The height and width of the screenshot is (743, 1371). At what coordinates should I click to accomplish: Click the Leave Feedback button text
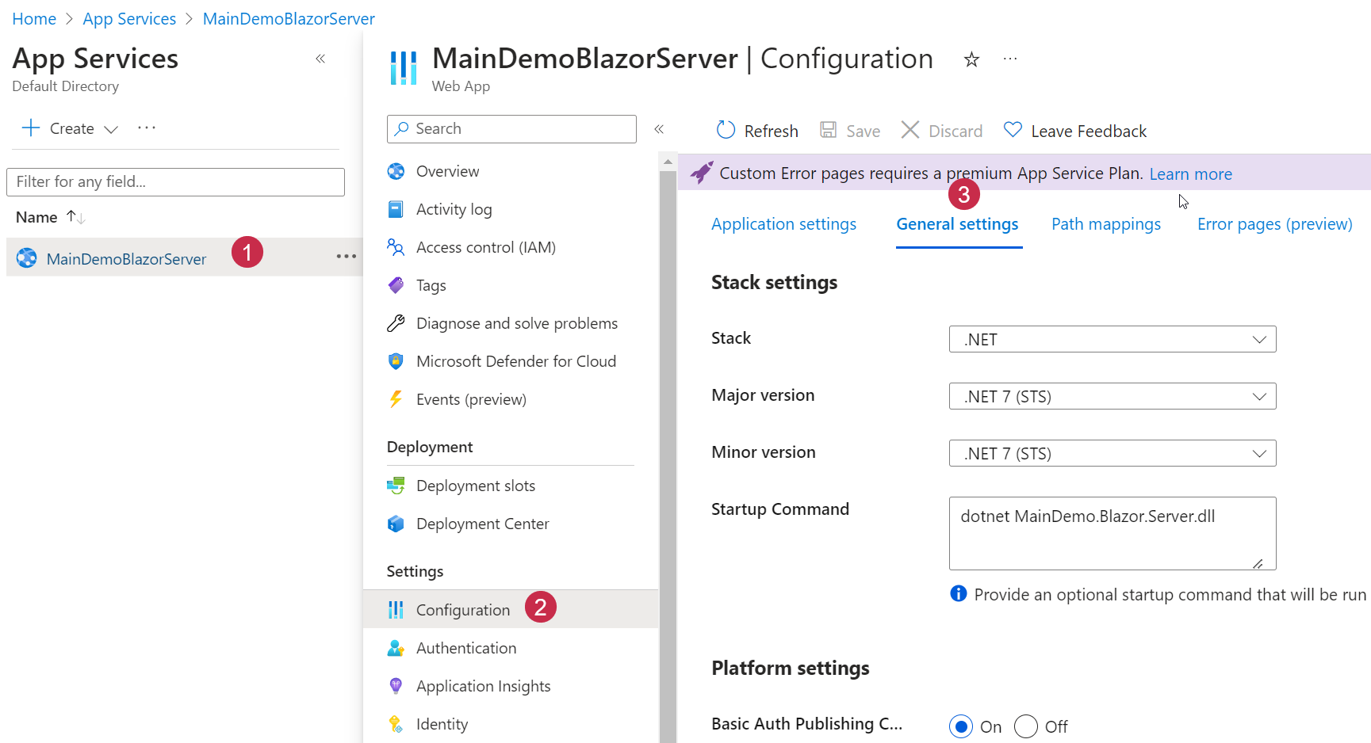point(1089,131)
